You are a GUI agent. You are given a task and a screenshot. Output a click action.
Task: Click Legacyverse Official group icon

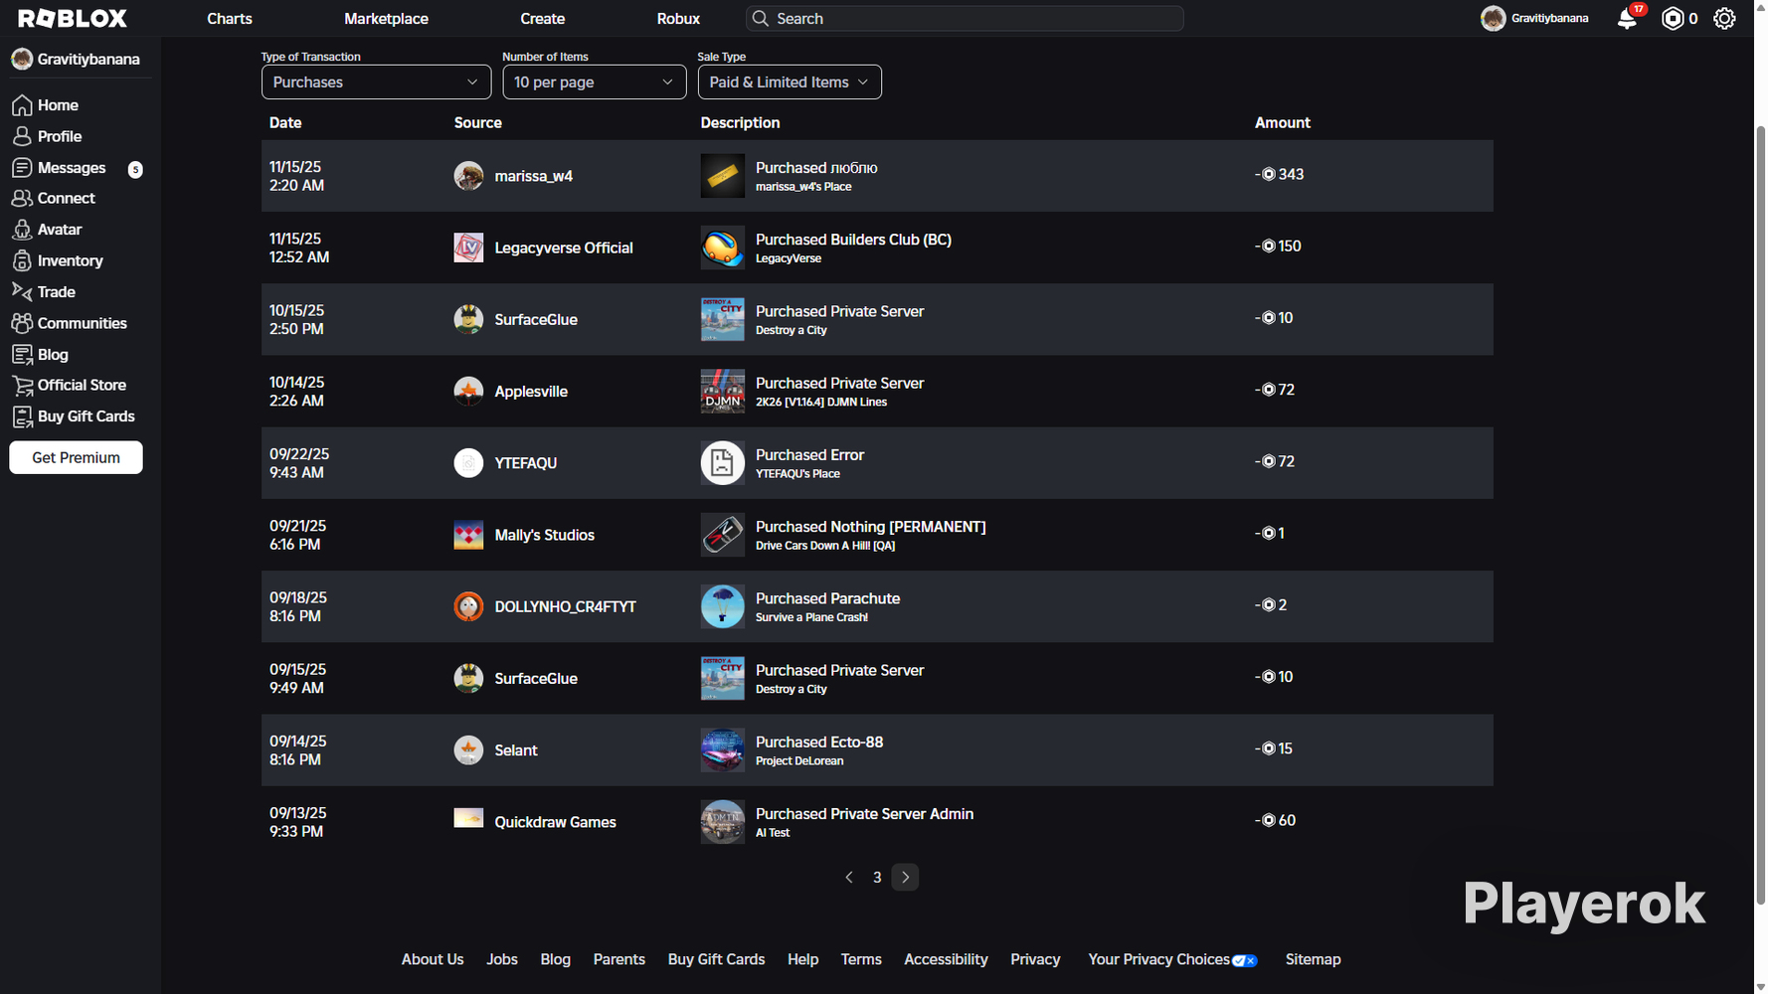coord(468,248)
